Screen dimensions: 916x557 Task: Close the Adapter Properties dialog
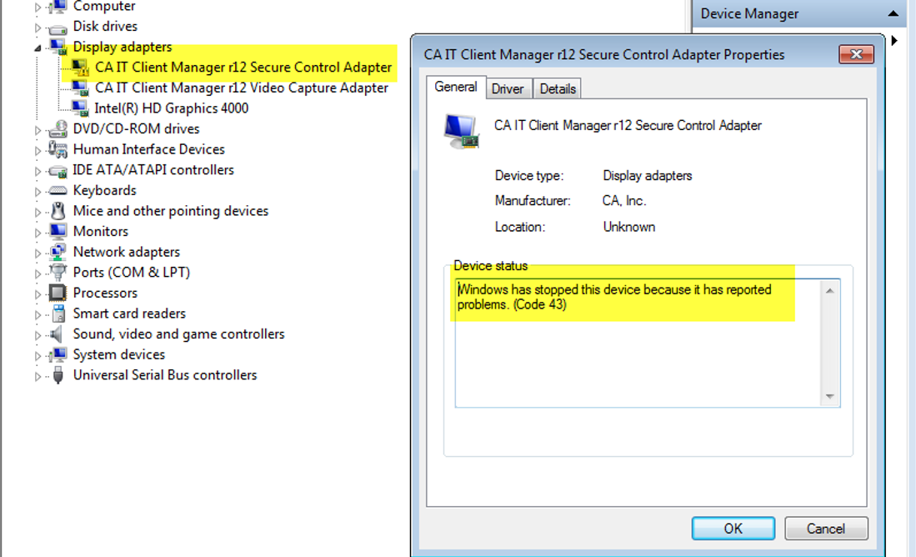(857, 54)
